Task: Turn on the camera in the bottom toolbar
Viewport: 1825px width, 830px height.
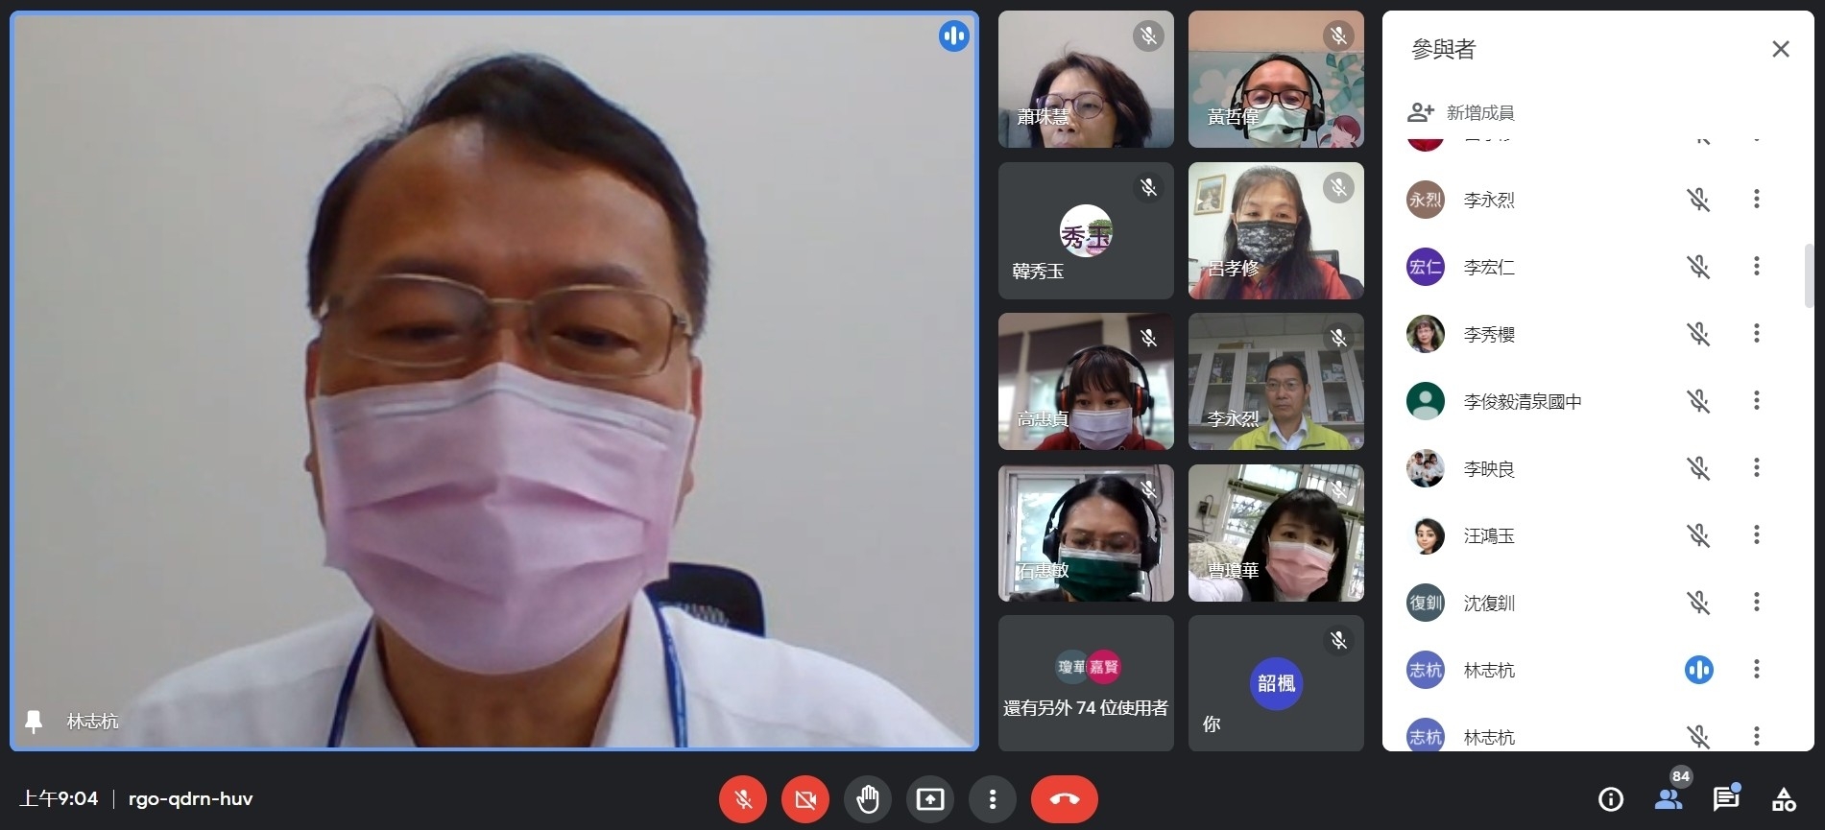Action: (805, 799)
